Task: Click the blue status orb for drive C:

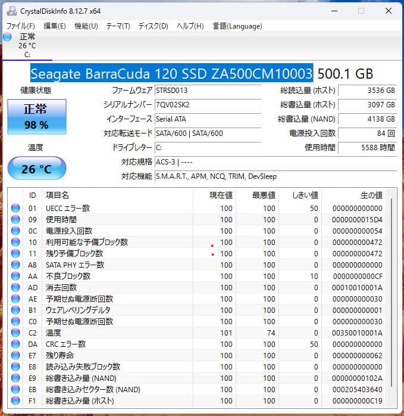Action: 7,37
